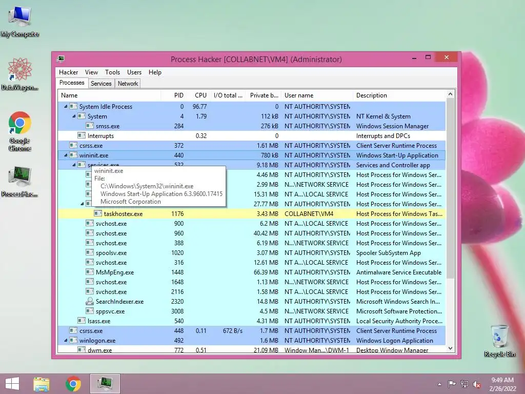525x394 pixels.
Task: Select the Process Hacker taskbar button
Action: coord(105,384)
